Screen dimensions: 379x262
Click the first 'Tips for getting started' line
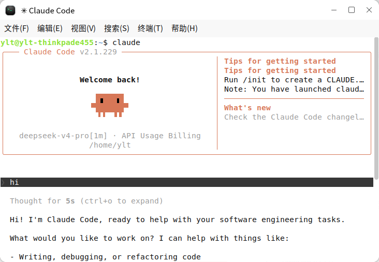280,61
